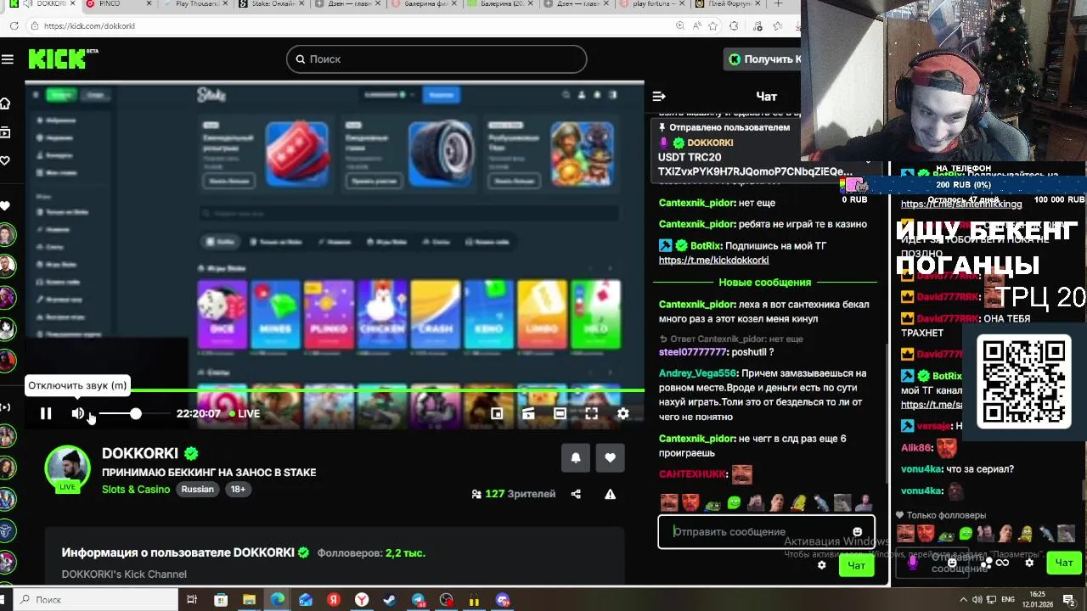Open video player settings gear

622,413
